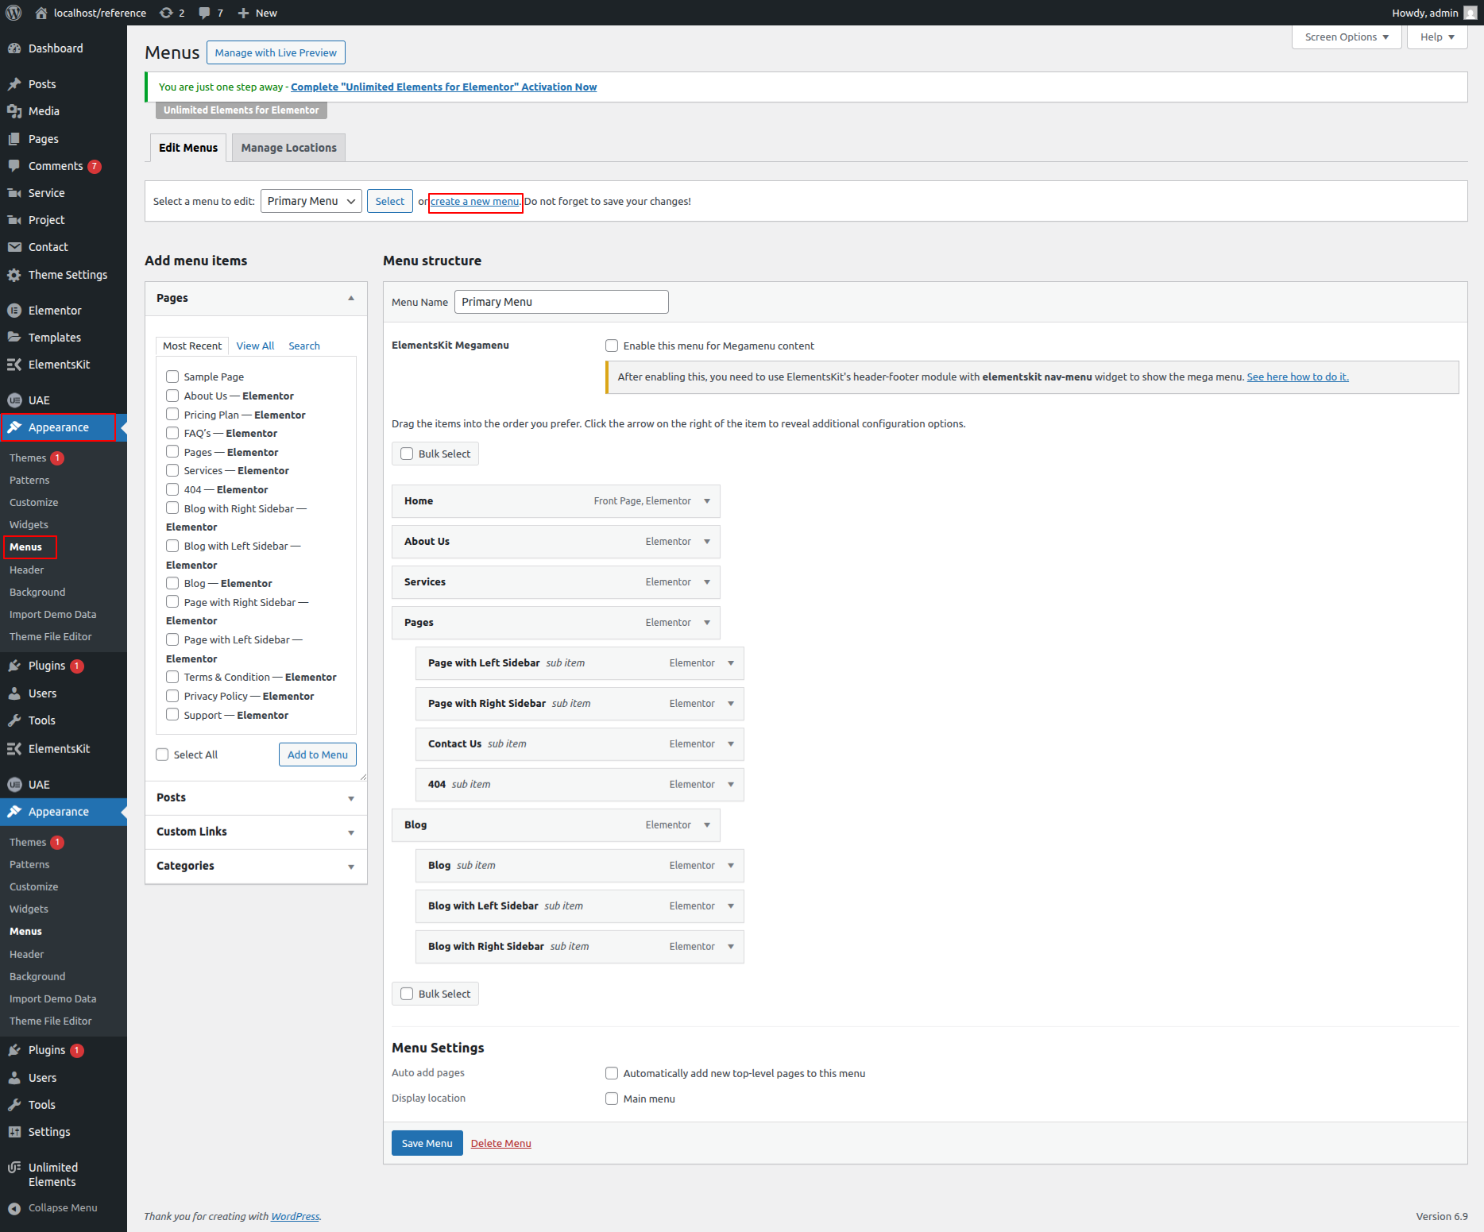Switch to View All pages tab

[x=255, y=346]
